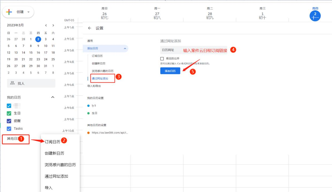This screenshot has height=192, width=332.
Task: Click the blue 添加日历 button
Action: (170, 71)
